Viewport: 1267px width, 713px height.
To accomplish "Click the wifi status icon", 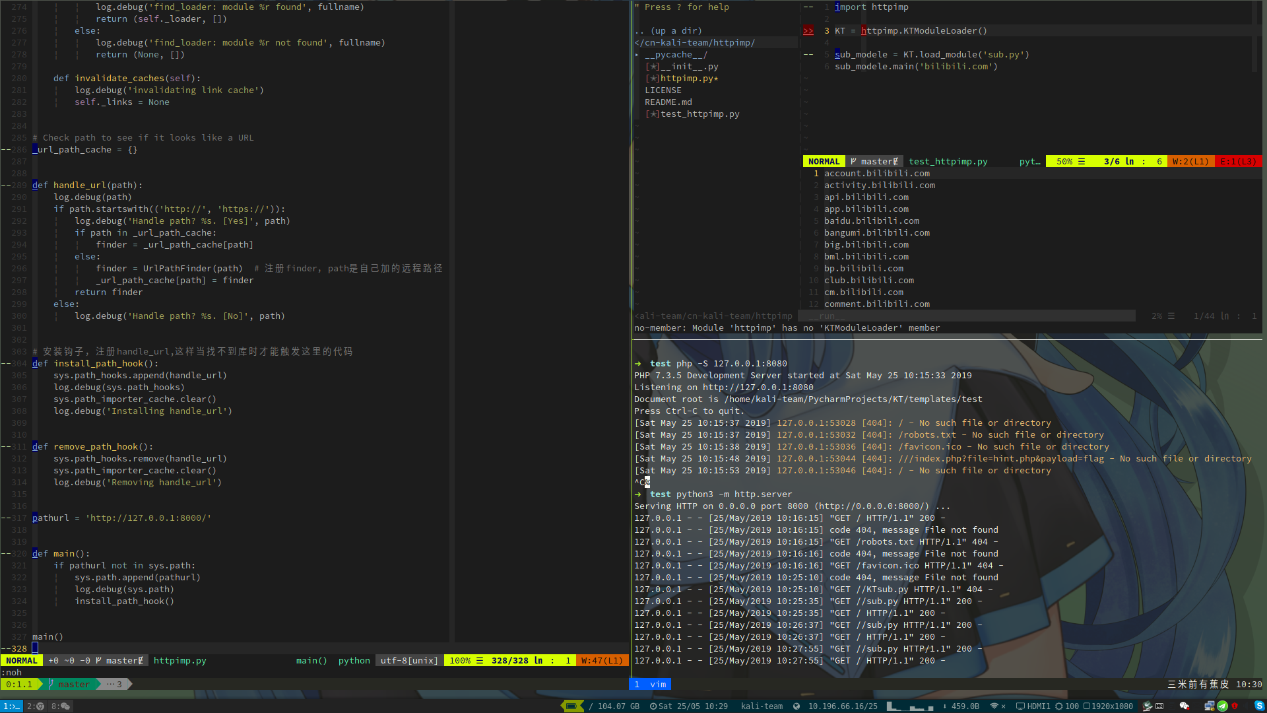I will [994, 706].
